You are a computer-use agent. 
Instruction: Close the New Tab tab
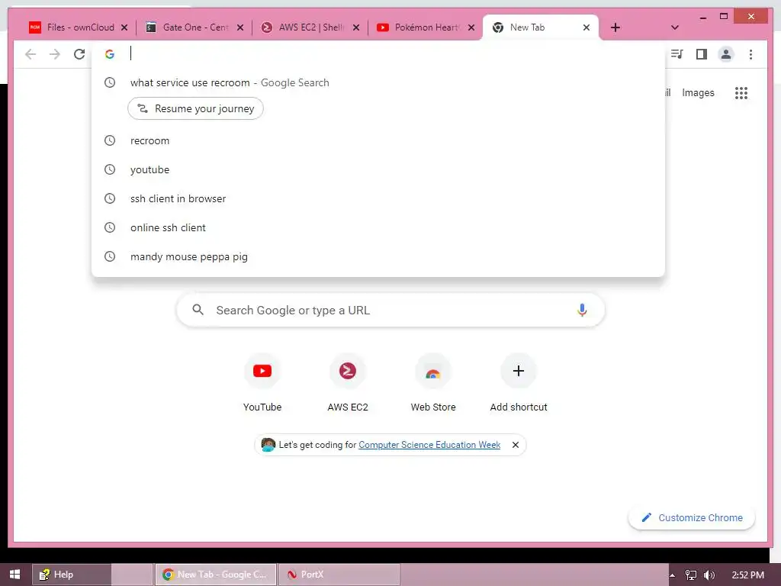(587, 27)
